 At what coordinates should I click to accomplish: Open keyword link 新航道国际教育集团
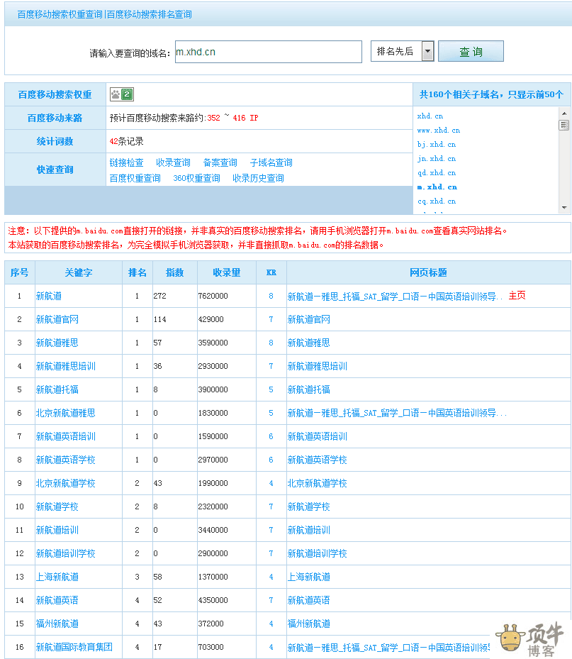pyautogui.click(x=74, y=647)
